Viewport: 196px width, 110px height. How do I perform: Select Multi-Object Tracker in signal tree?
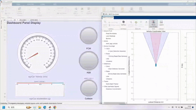click(x=112, y=84)
